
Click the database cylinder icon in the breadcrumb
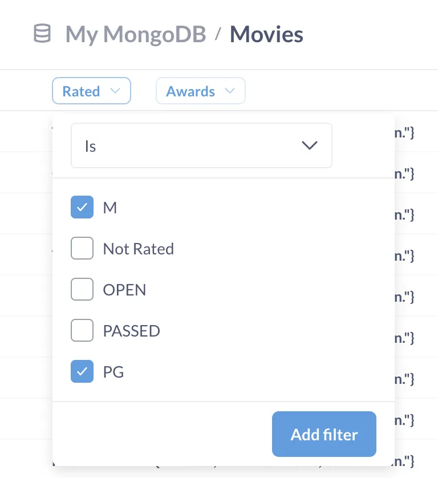click(x=41, y=34)
